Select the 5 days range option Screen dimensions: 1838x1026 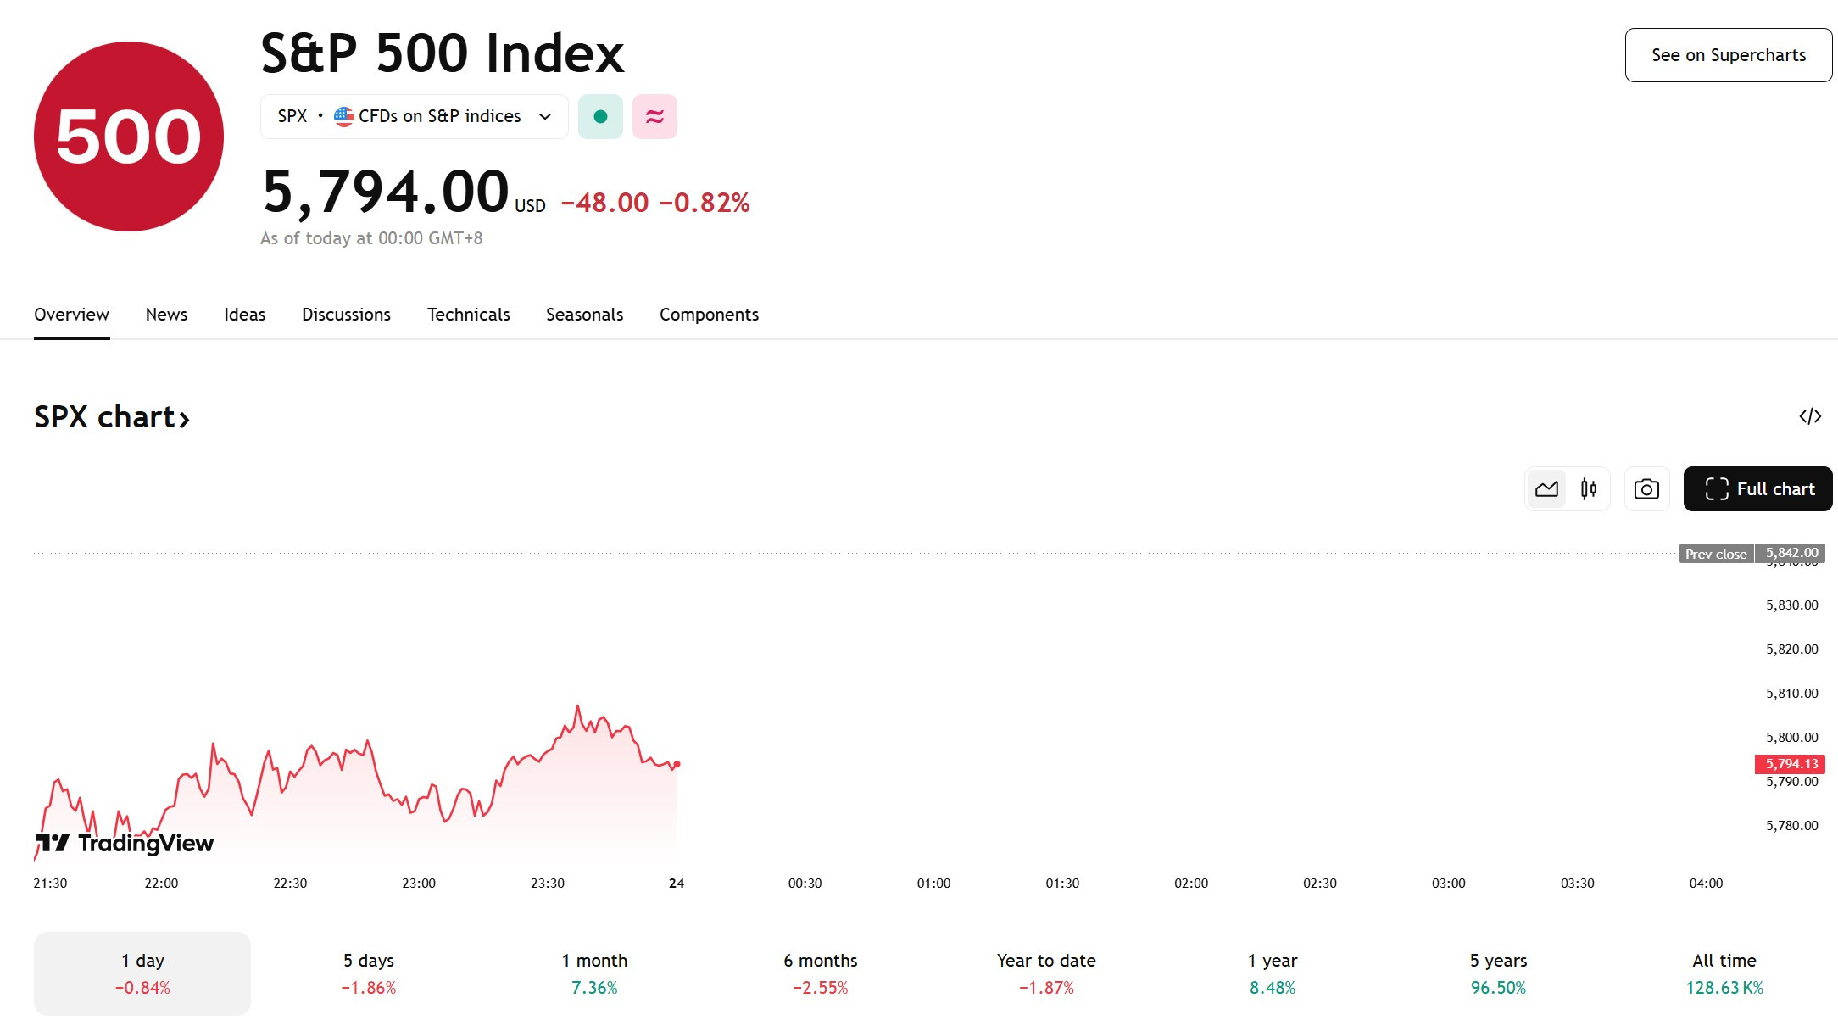tap(369, 973)
